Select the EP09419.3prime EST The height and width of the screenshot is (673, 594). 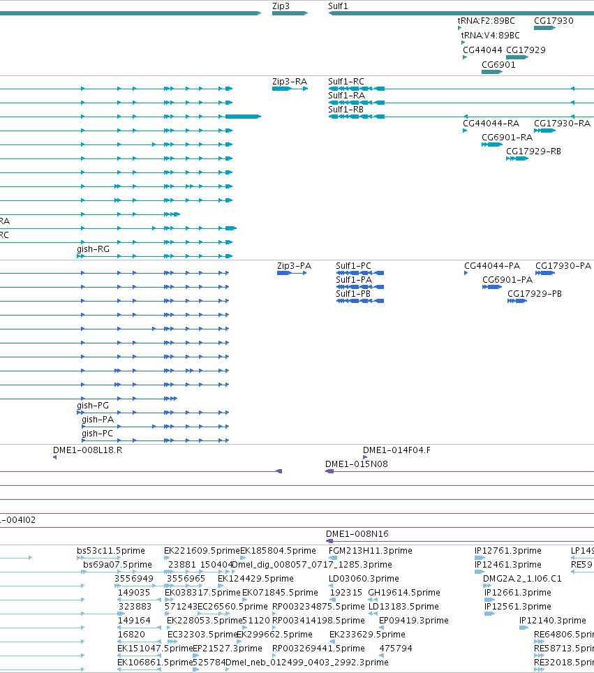tap(382, 628)
